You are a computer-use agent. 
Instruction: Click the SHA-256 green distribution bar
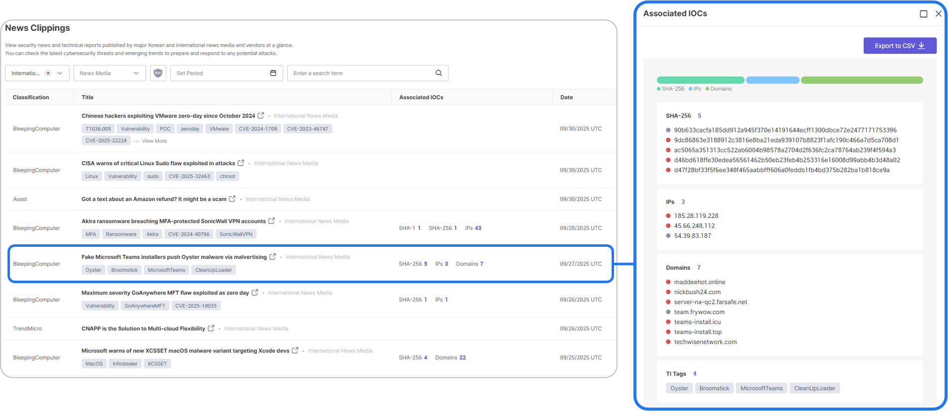pos(700,80)
